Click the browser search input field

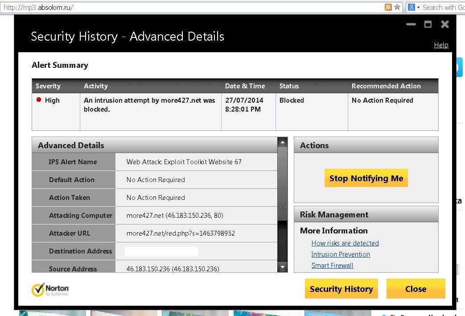442,7
